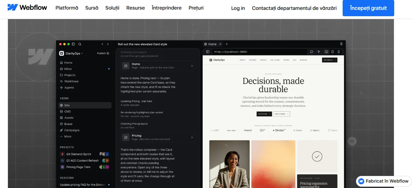
Task: Click the Q1 AEO Content Refresh search icon
Action: [62, 160]
